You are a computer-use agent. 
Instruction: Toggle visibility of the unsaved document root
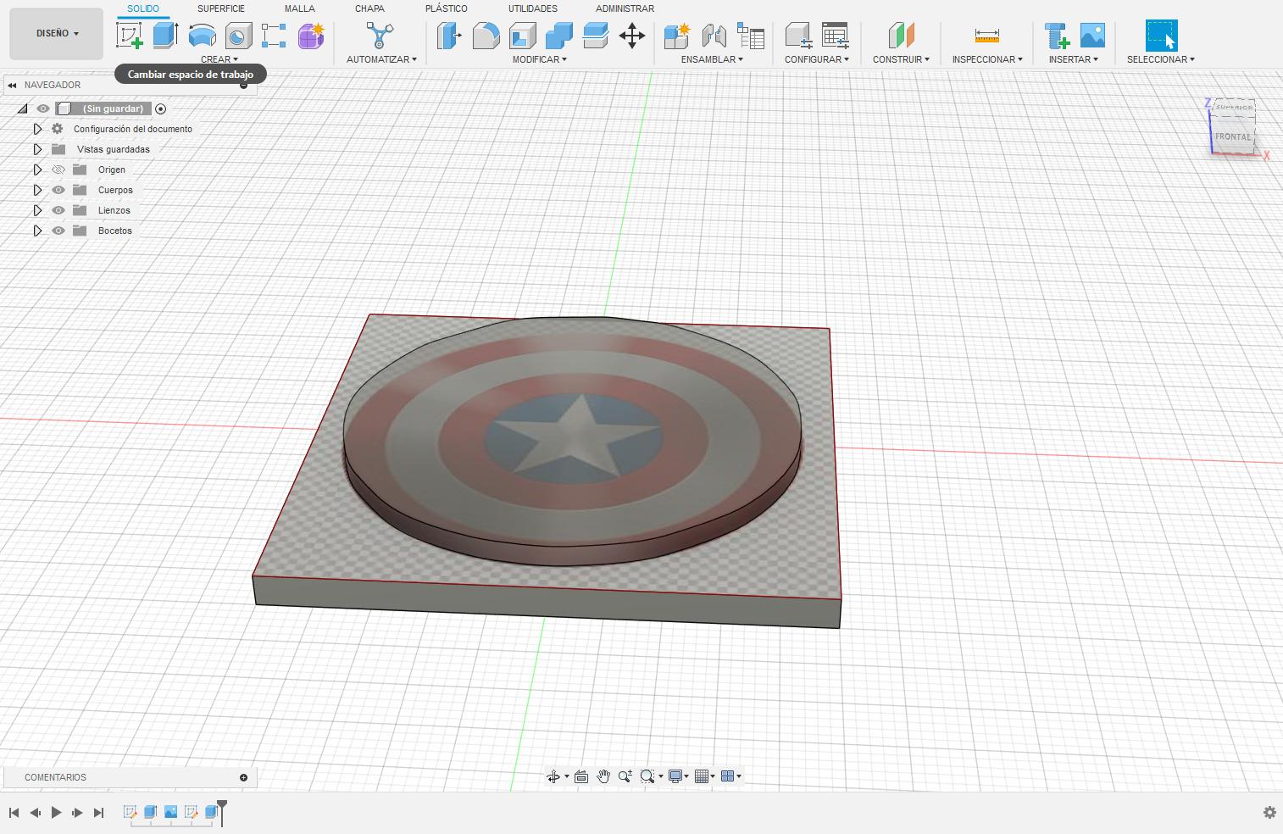[42, 108]
